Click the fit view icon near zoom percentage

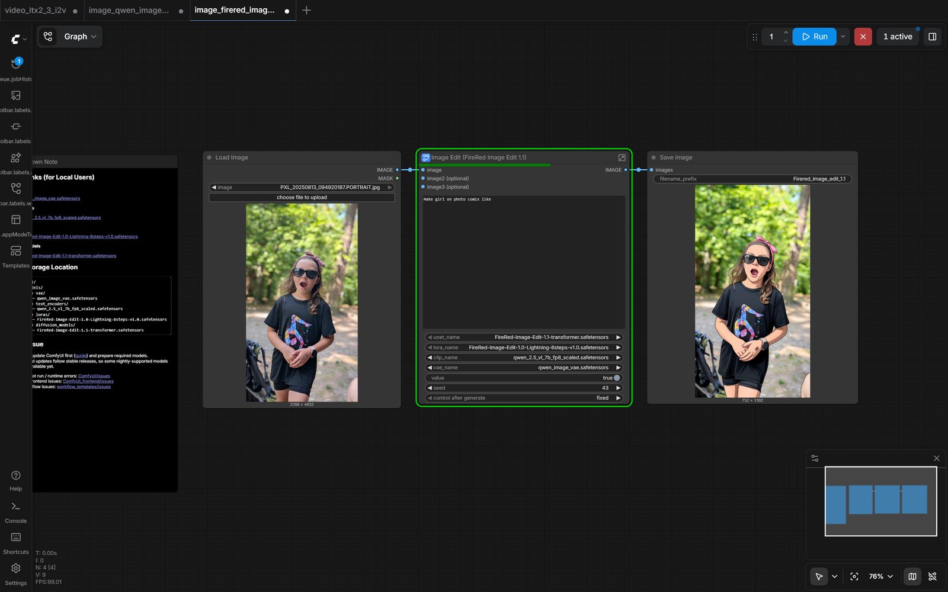[x=854, y=576]
